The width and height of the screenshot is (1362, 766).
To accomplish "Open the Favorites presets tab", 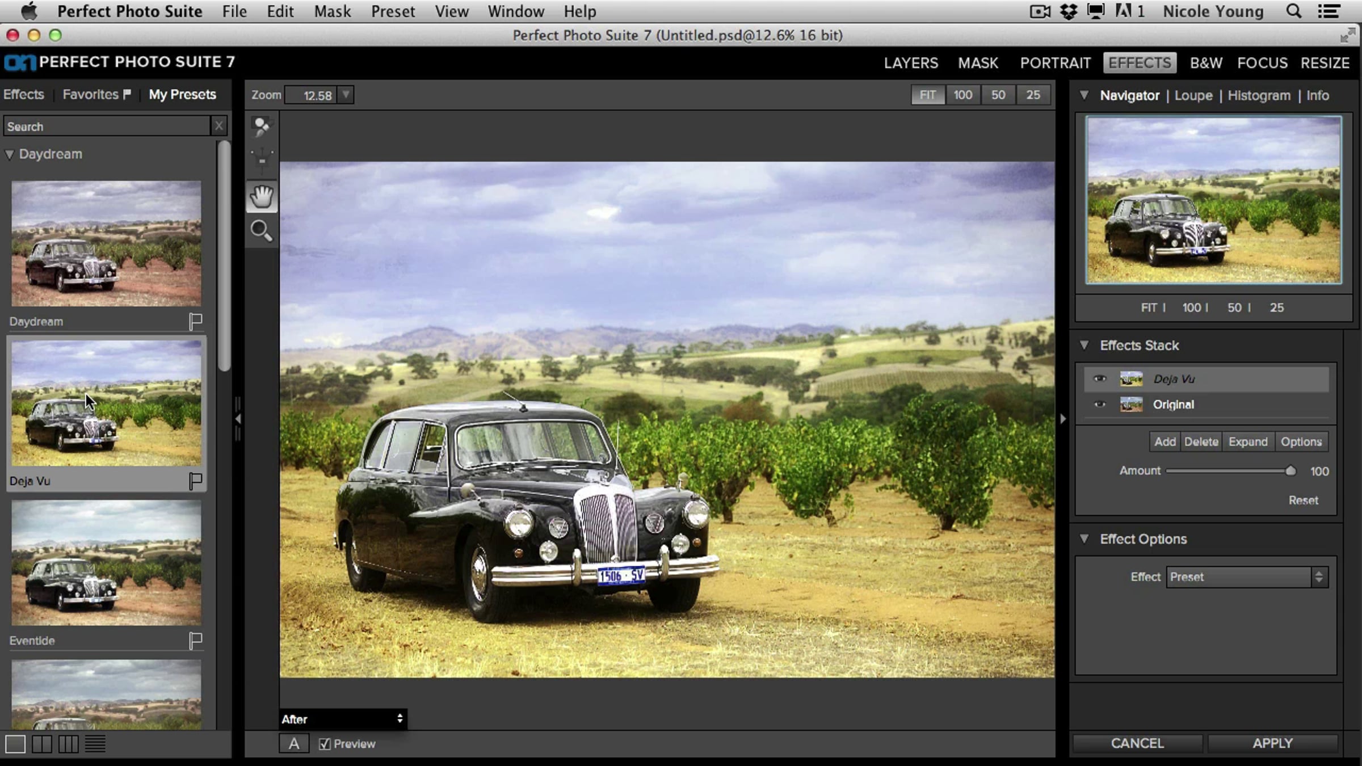I will (96, 94).
